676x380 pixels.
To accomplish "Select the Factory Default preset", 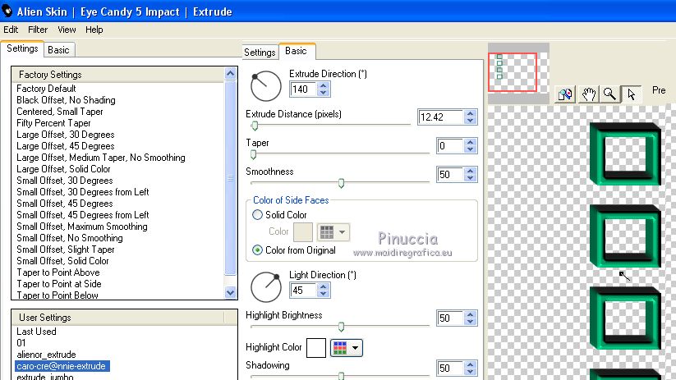I will (x=46, y=89).
